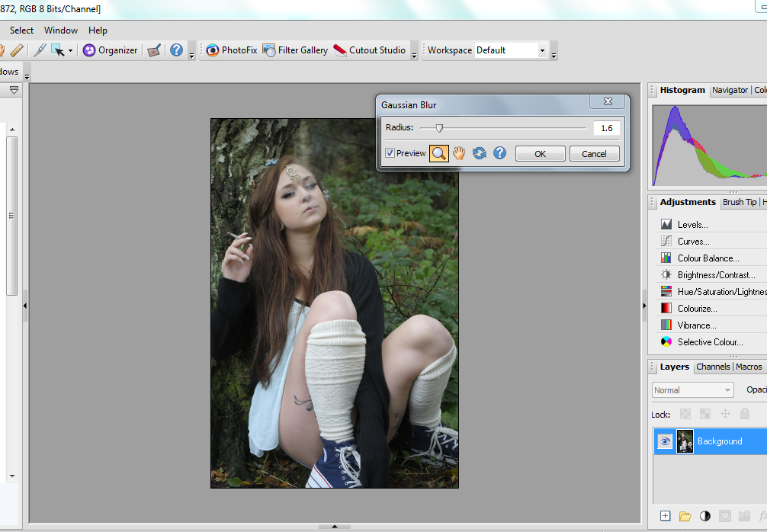Switch to the Macros tab
This screenshot has height=532, width=767.
(749, 367)
